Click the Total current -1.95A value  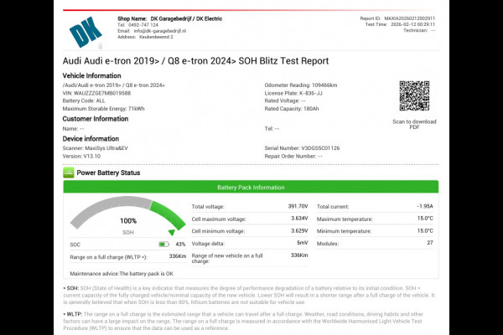tap(424, 206)
